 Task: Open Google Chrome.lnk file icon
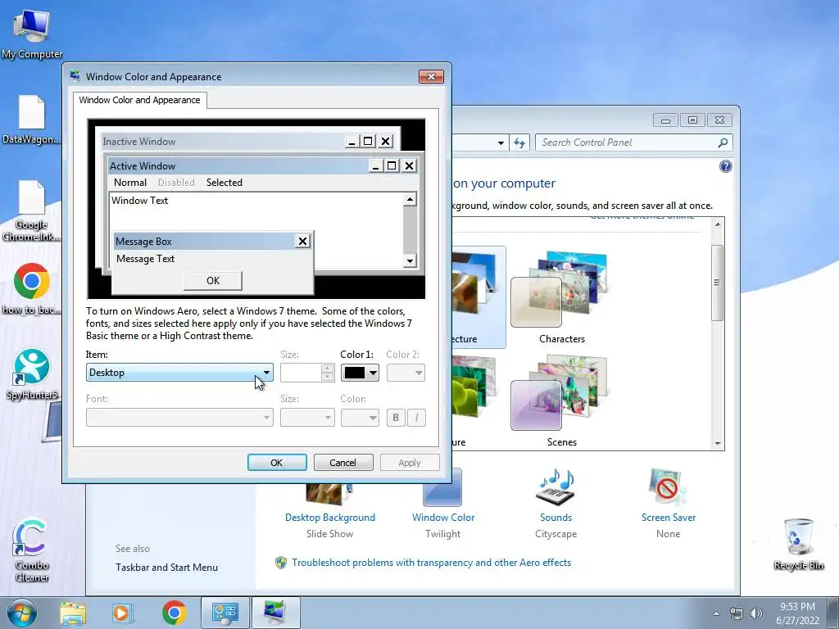click(x=31, y=210)
